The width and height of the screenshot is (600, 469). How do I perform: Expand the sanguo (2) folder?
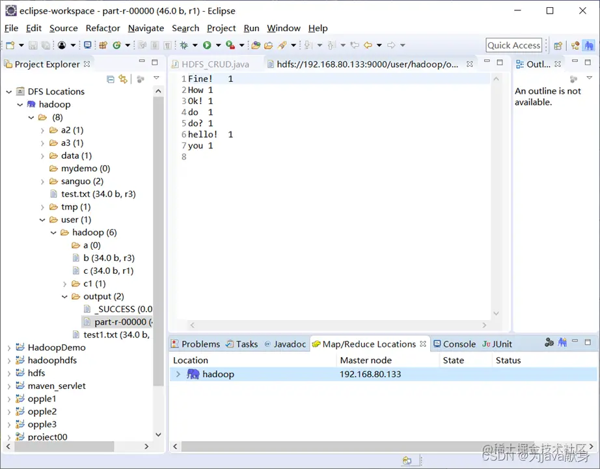[x=42, y=181]
